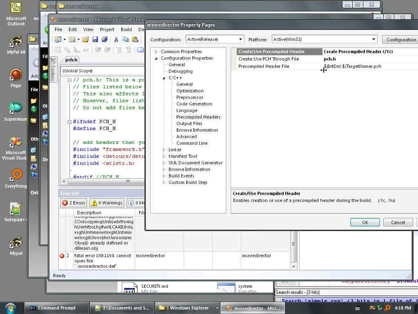418x314 pixels.
Task: Click the magnifier icon in system tray
Action: point(388,308)
